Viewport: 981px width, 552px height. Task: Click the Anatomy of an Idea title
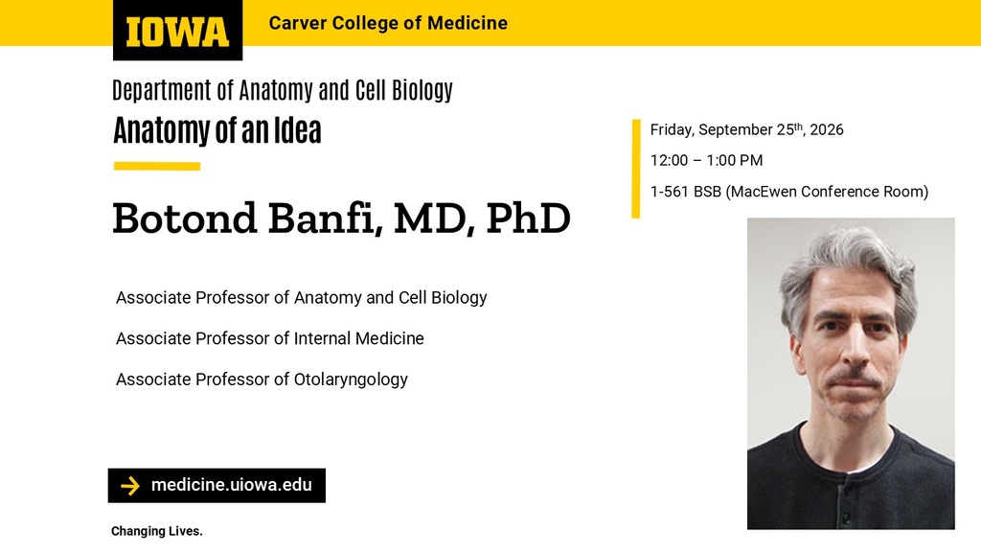click(217, 130)
